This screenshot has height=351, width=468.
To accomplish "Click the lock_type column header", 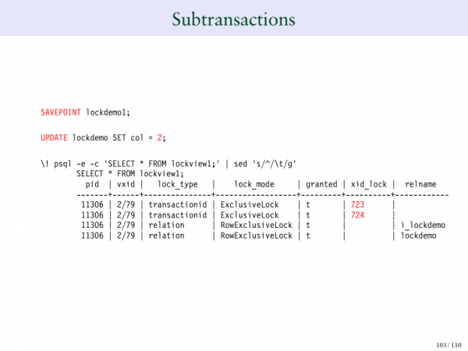I will pyautogui.click(x=177, y=185).
